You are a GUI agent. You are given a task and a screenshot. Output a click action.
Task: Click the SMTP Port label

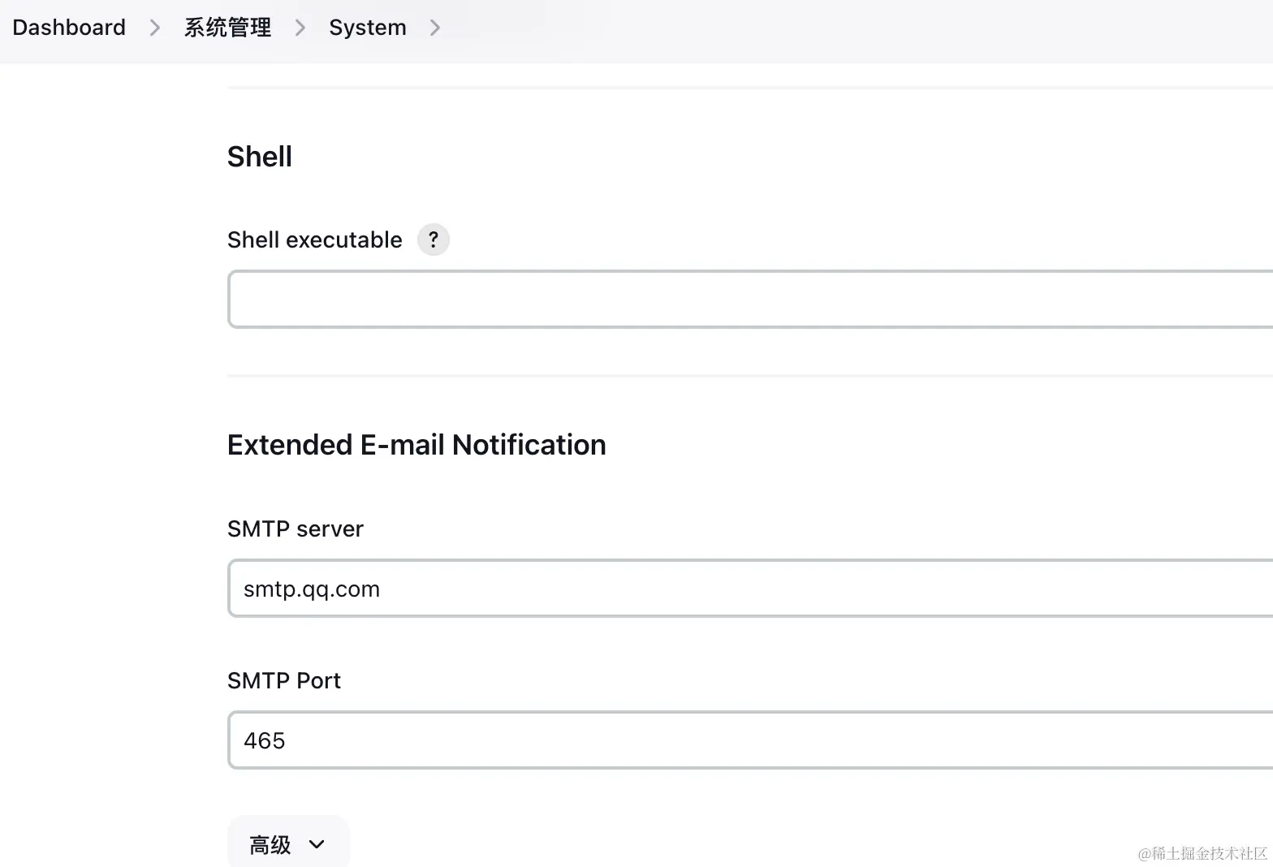[284, 681]
